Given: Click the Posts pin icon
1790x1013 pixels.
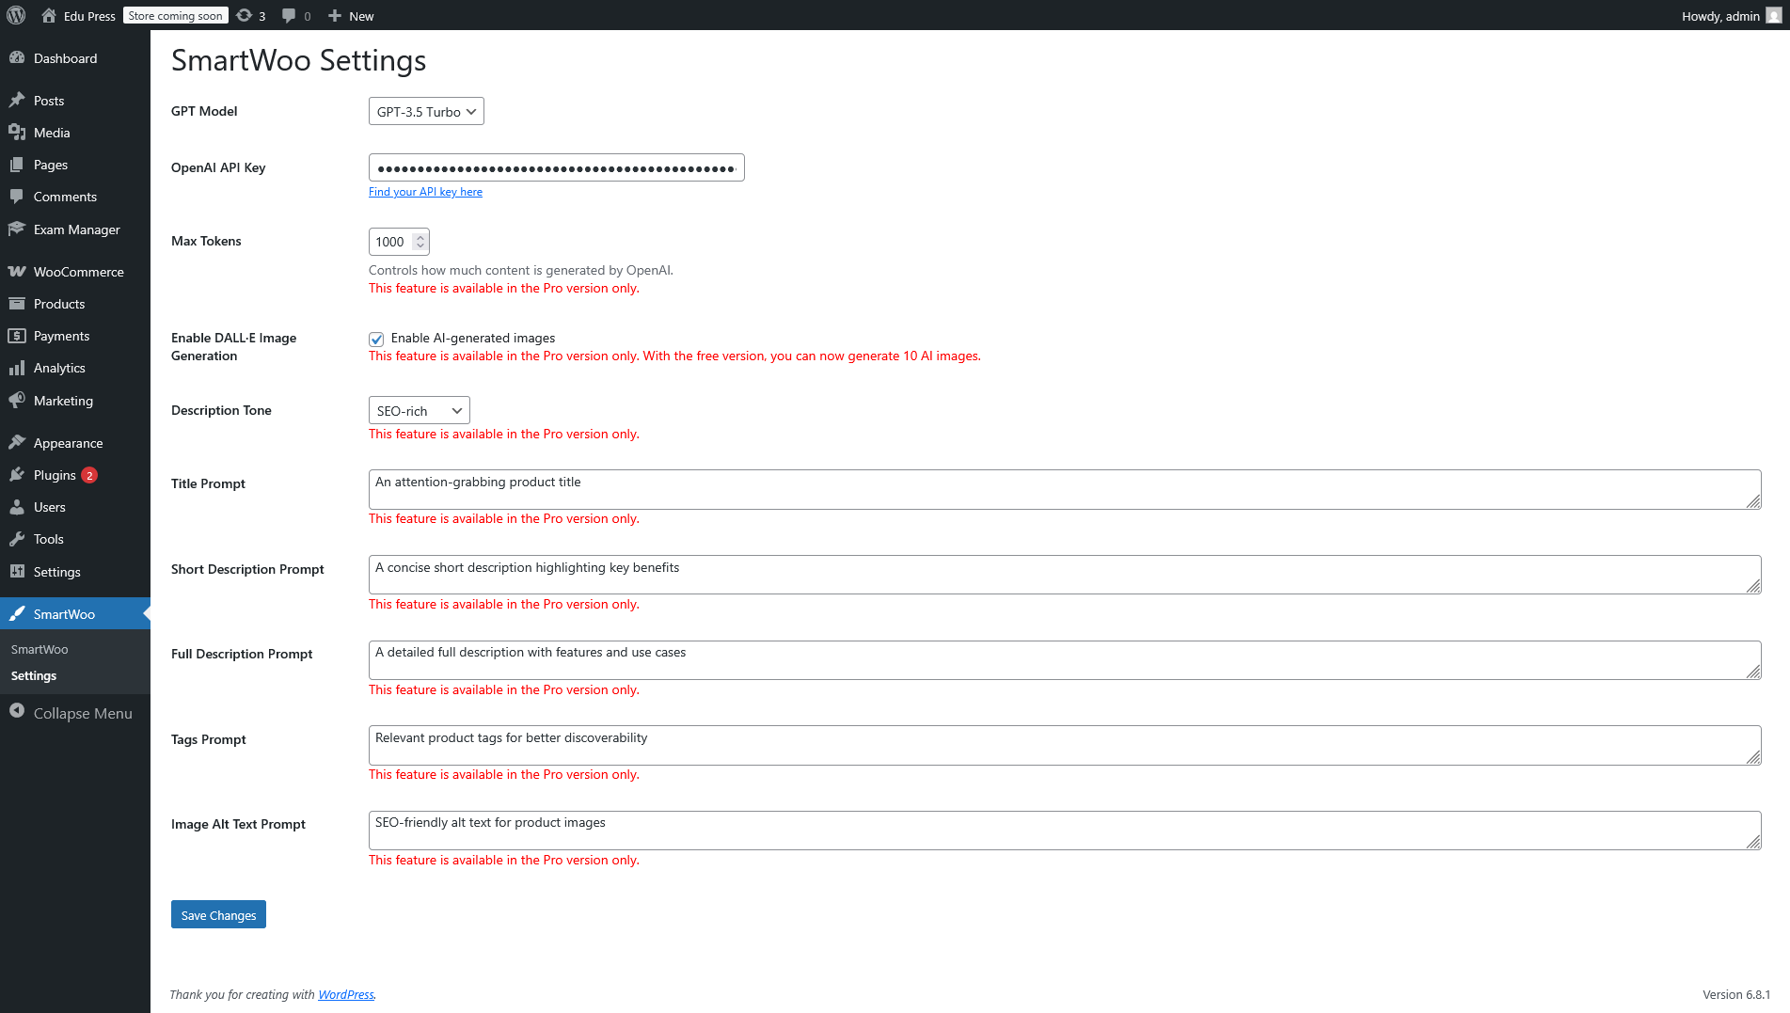Looking at the screenshot, I should coord(17,100).
